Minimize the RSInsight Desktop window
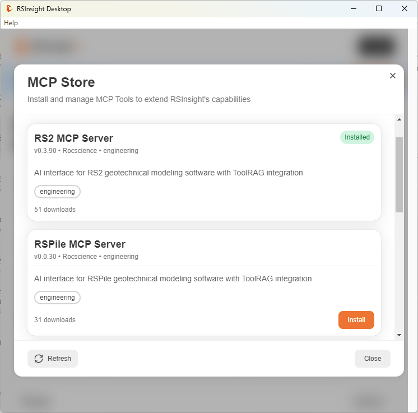Viewport: 418px width, 413px height. click(x=354, y=8)
